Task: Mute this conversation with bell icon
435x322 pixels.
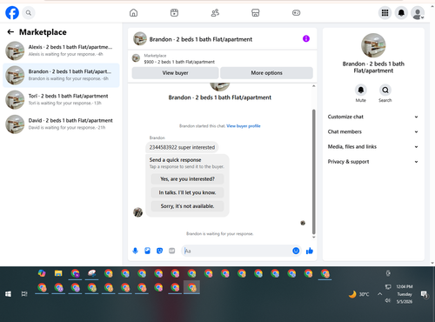Action: (361, 91)
